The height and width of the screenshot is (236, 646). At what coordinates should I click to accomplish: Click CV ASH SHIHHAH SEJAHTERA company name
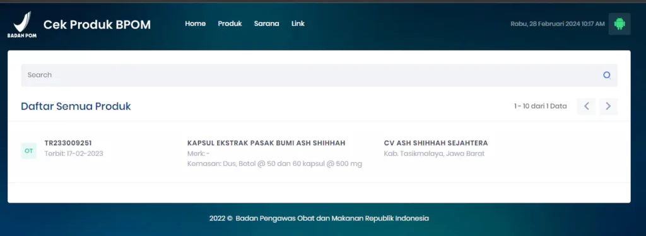436,143
